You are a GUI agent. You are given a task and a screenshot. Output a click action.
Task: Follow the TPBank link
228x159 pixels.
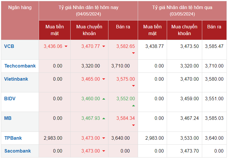tap(13, 138)
